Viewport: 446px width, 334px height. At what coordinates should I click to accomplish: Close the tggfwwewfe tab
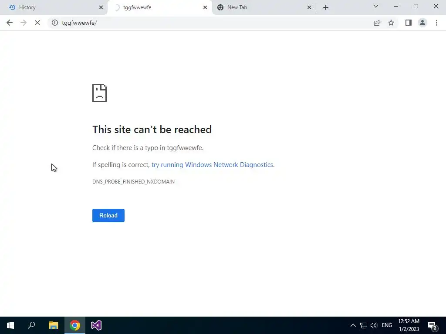[205, 7]
